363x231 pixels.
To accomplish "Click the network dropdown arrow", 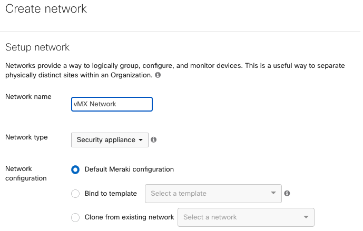I will coord(306,217).
